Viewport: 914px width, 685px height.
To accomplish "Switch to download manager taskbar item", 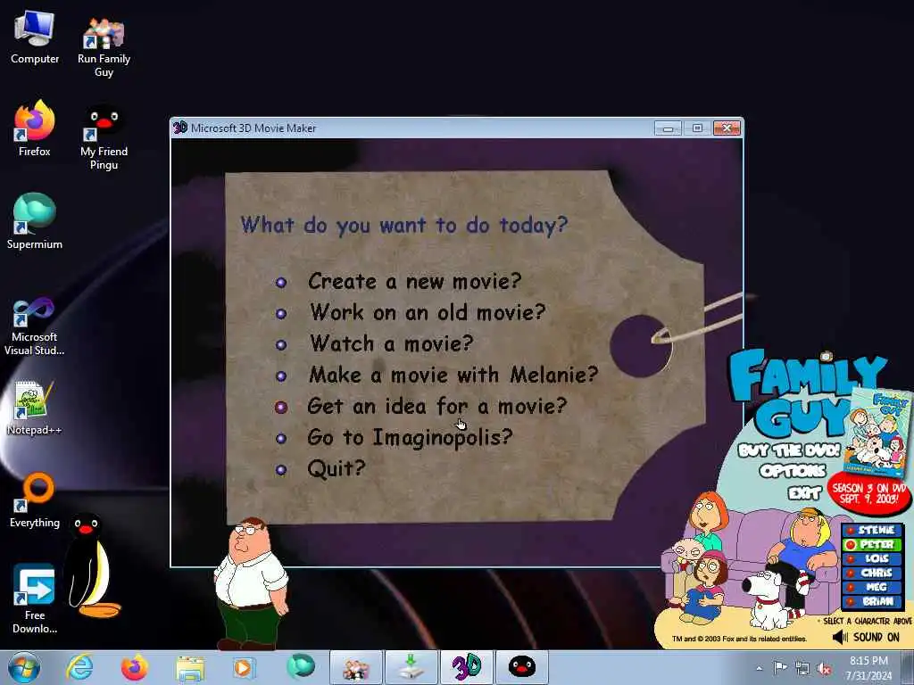I will 411,667.
